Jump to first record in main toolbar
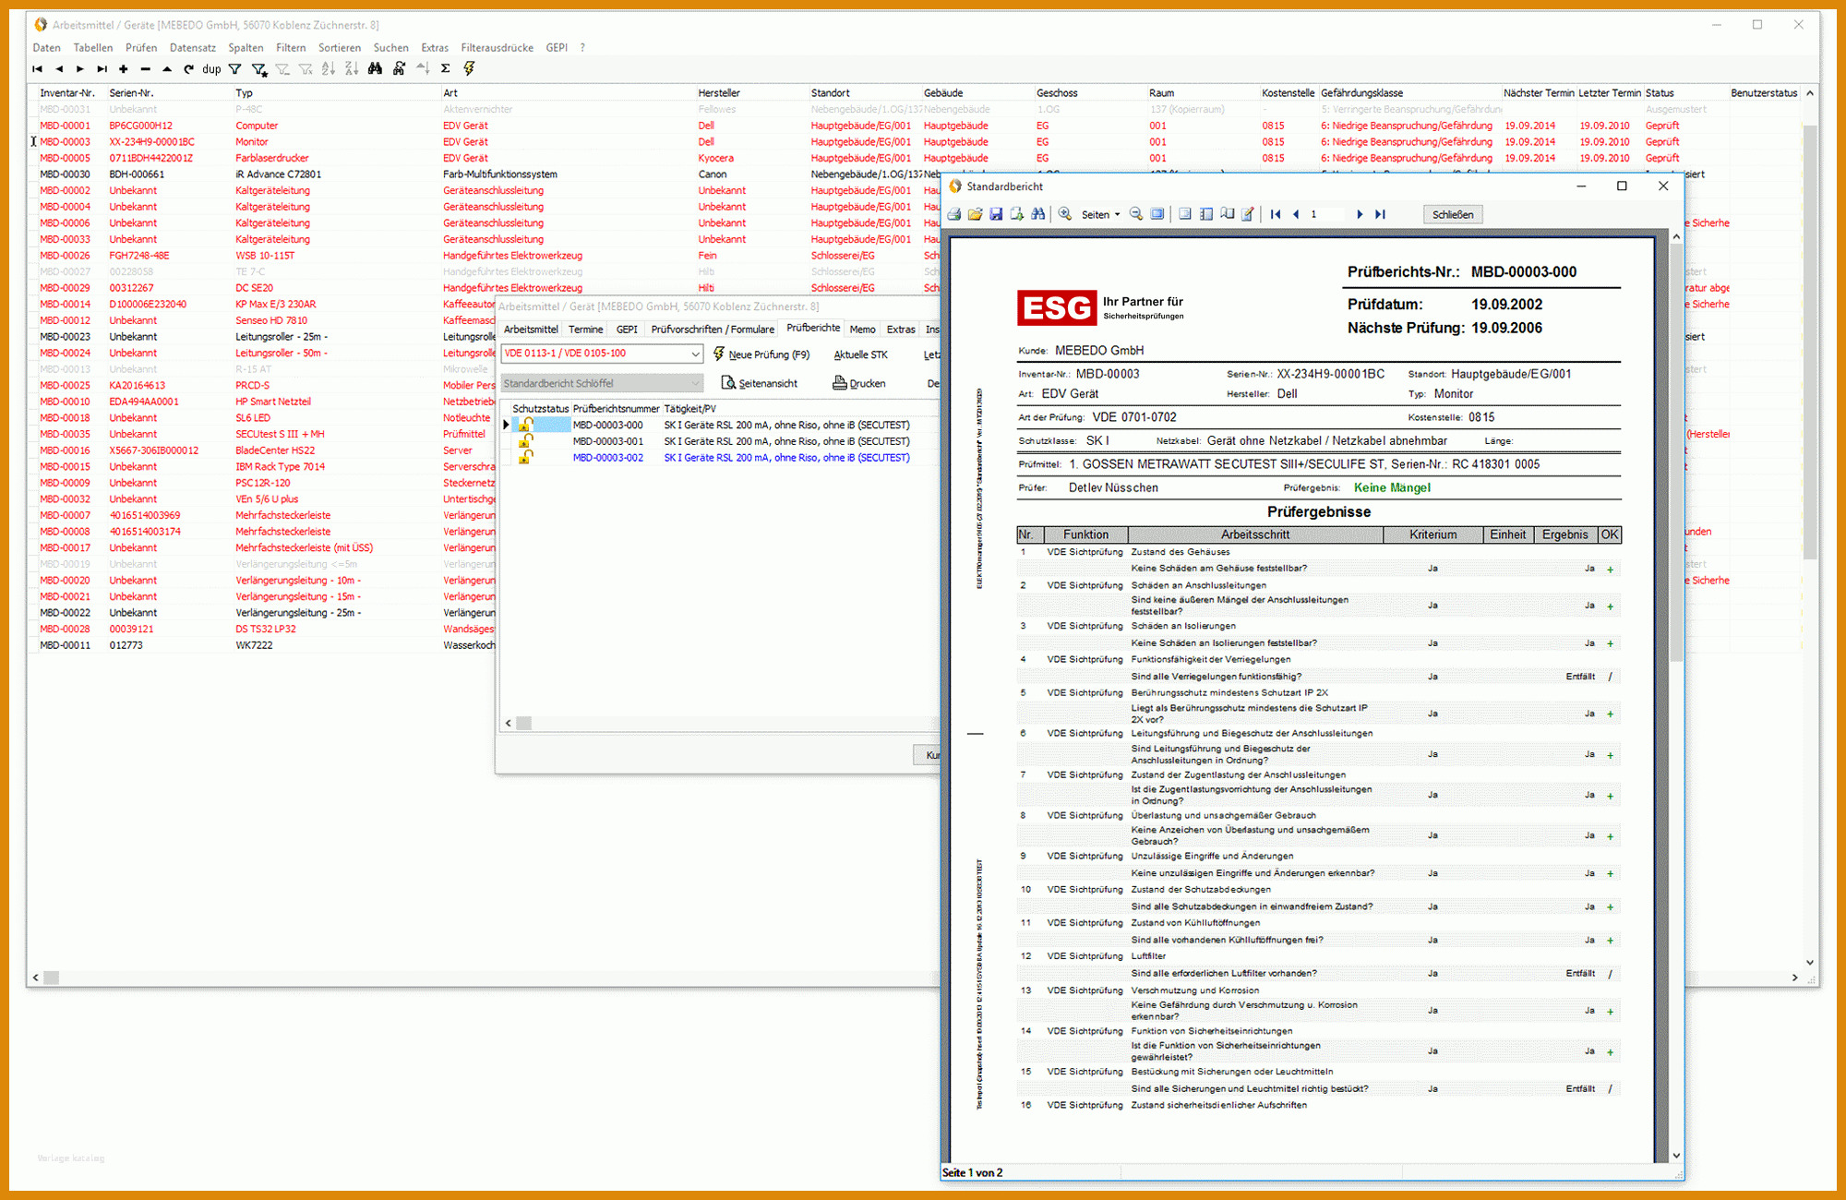Image resolution: width=1846 pixels, height=1200 pixels. 37,69
